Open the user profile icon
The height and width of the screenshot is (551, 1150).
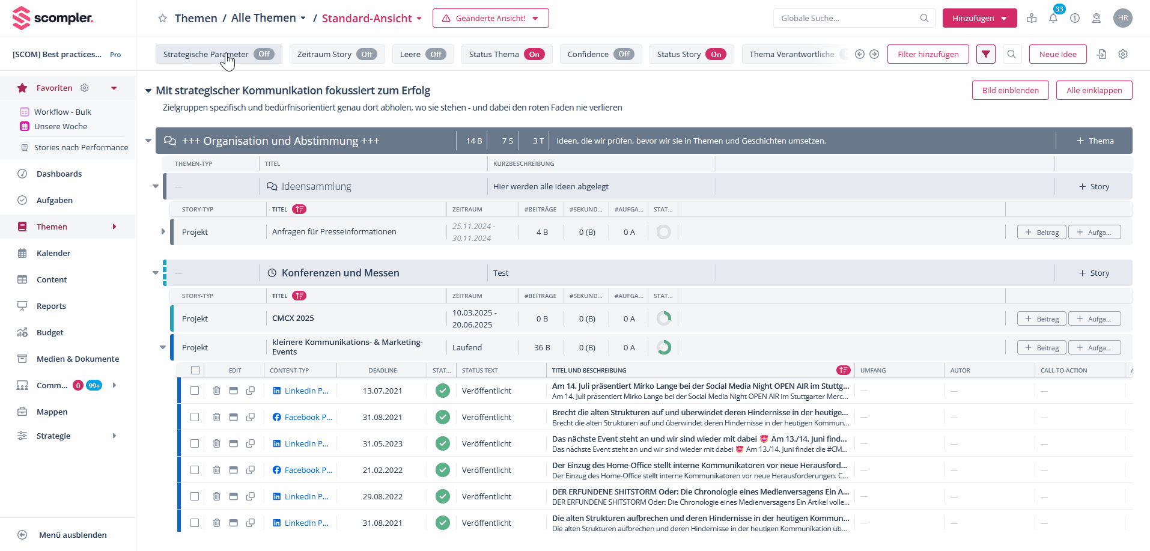pyautogui.click(x=1096, y=19)
